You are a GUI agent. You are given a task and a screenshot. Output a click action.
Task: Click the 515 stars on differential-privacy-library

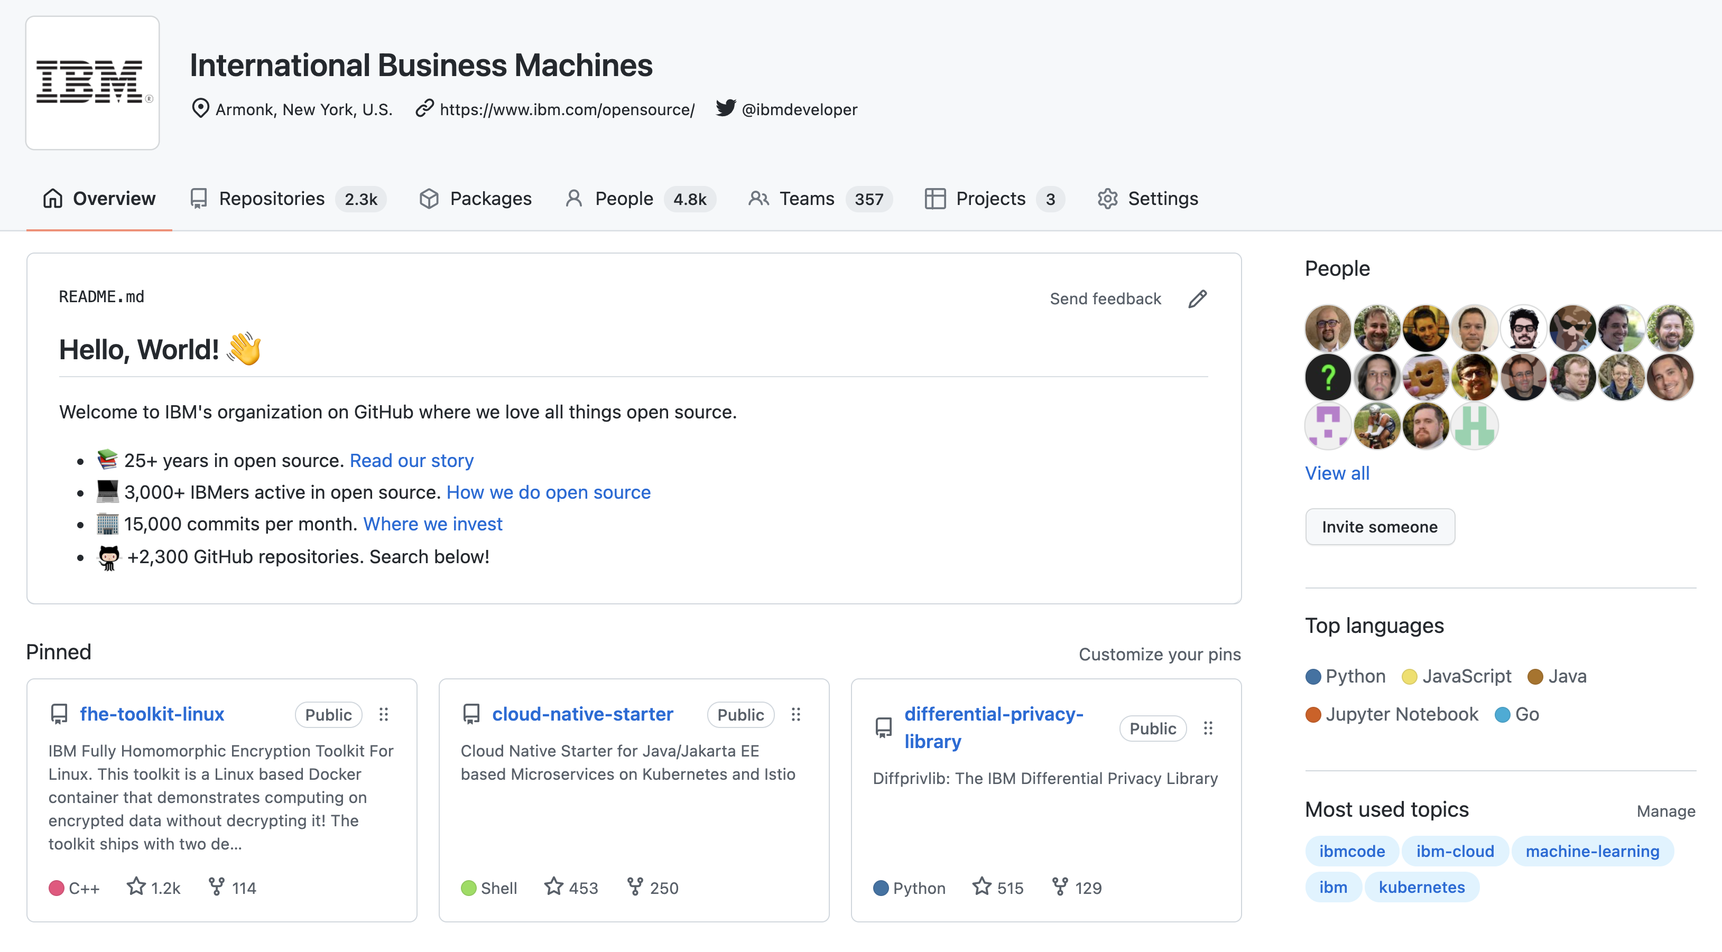click(x=997, y=887)
